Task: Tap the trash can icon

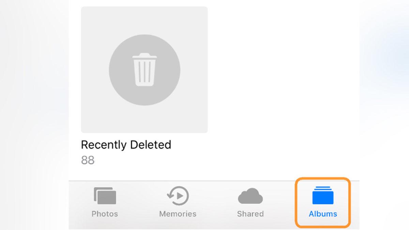Action: point(145,70)
